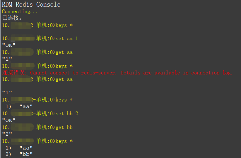Click the "2" value returned by "get bb"

click(7, 134)
